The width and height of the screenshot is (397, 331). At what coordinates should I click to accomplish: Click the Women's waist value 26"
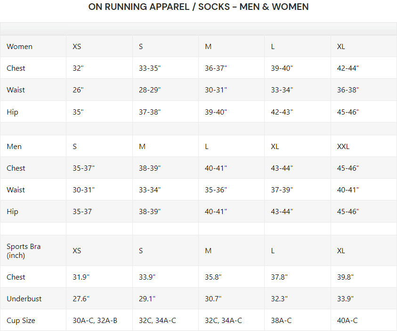(x=78, y=90)
